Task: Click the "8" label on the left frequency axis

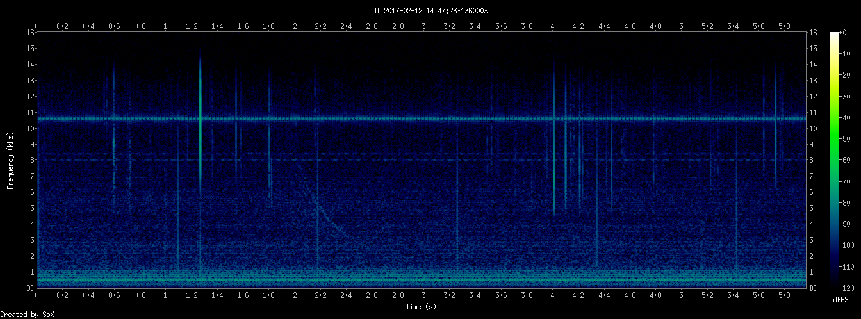Action: (x=31, y=160)
